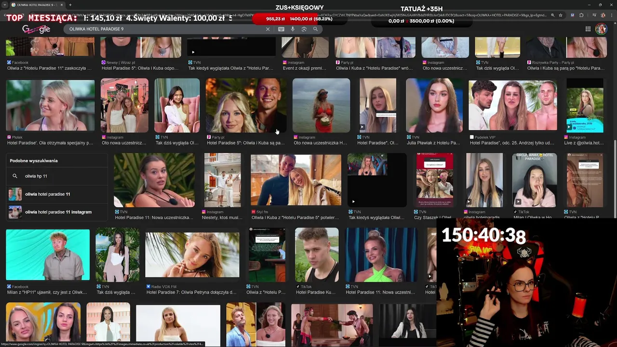Open a new browser tab with plus button

coord(70,5)
